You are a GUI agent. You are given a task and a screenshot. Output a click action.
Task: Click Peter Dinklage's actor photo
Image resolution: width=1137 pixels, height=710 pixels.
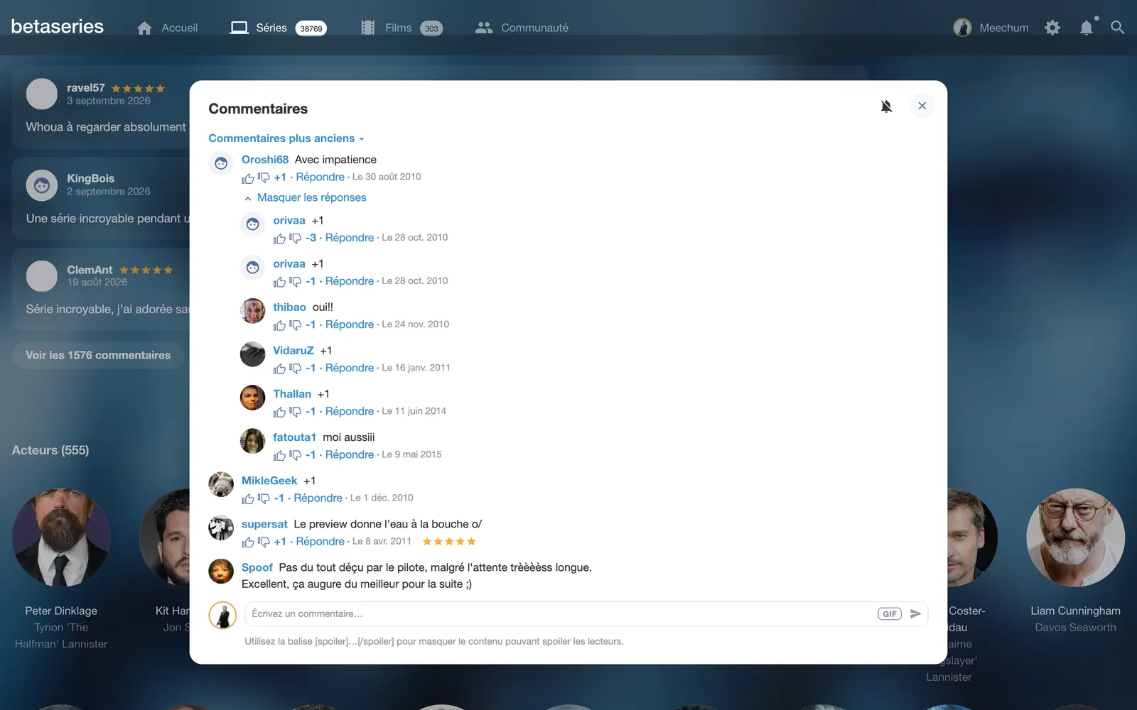click(61, 537)
